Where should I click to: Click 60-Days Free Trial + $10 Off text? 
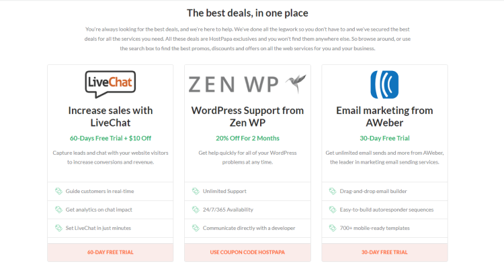tap(110, 138)
